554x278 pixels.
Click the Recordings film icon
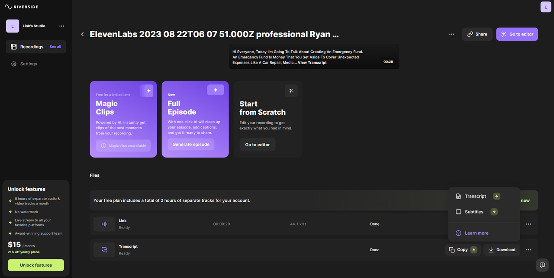(13, 47)
